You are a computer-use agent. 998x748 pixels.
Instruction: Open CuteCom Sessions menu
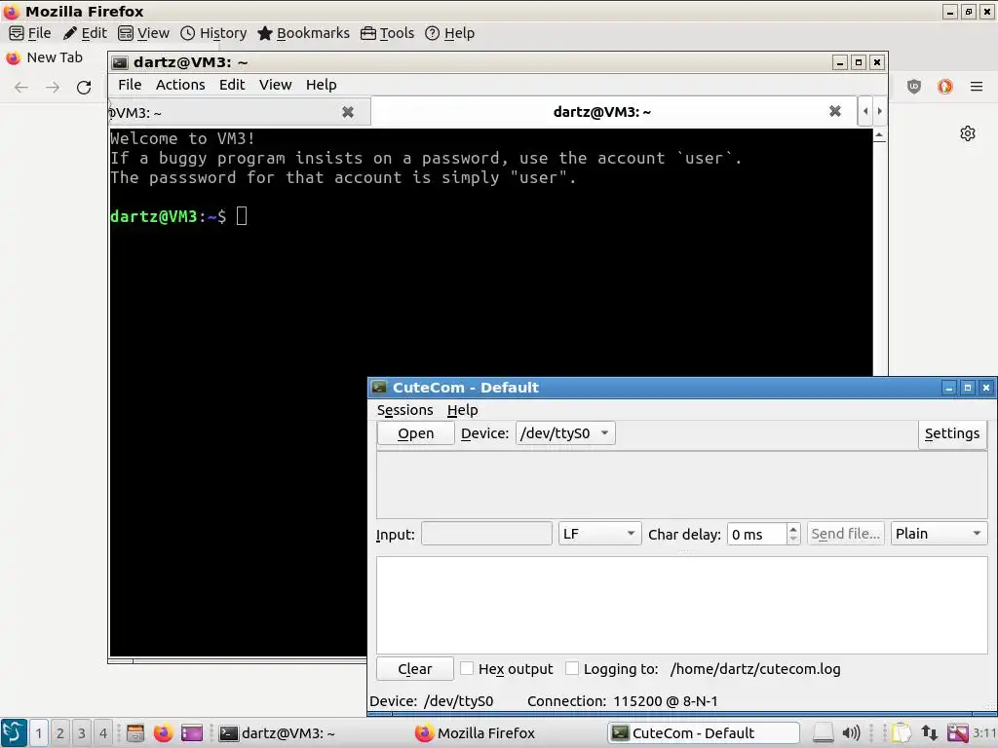(x=404, y=410)
